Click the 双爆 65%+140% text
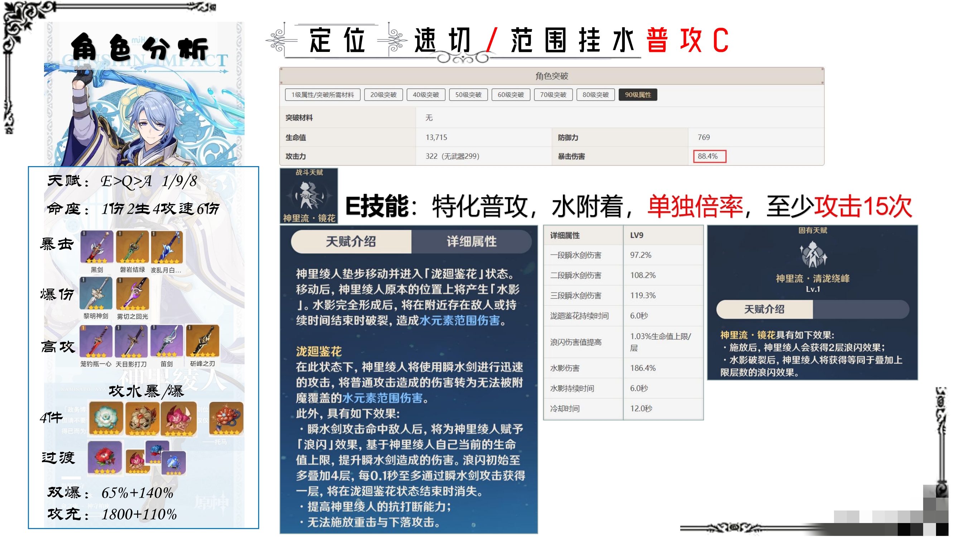Viewport: 955px width, 537px height. (111, 493)
